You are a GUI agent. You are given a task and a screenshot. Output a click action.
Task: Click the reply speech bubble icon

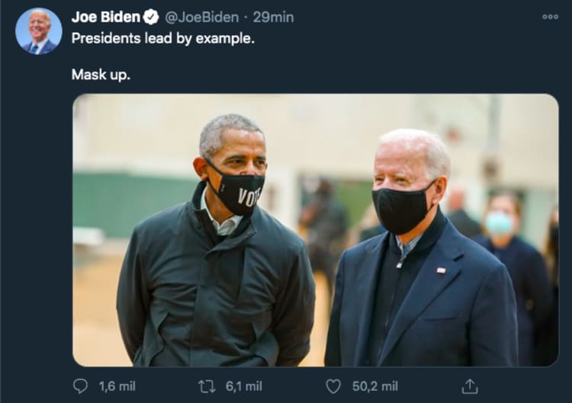click(80, 386)
